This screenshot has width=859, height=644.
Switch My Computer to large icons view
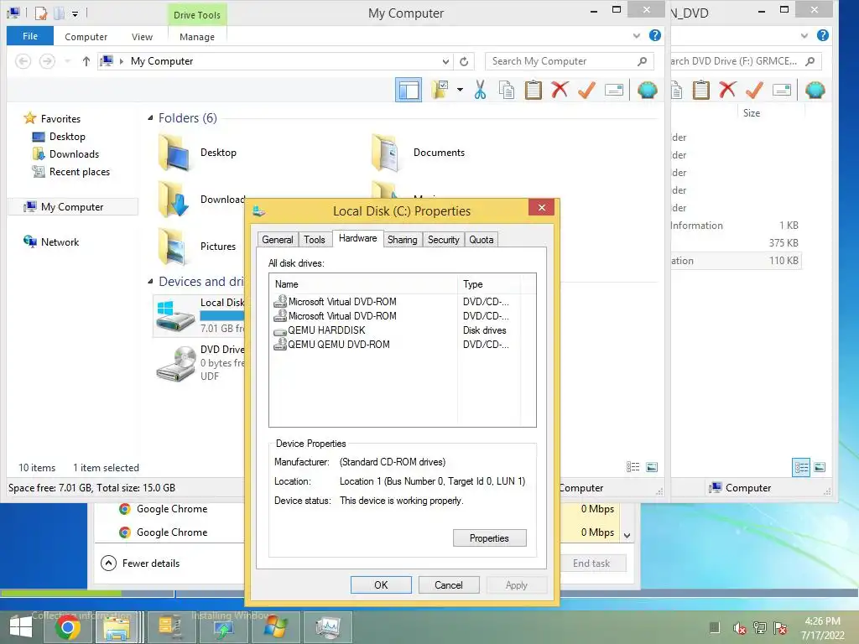click(x=652, y=467)
